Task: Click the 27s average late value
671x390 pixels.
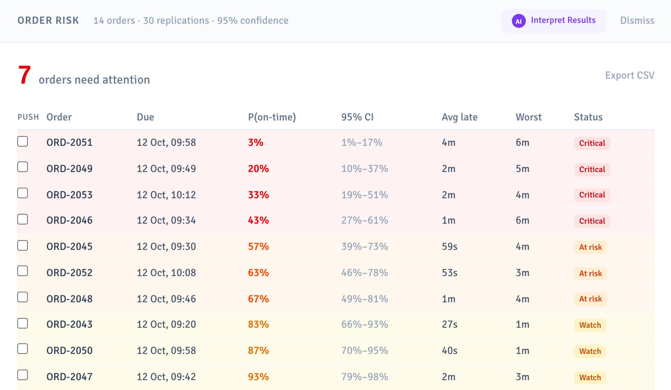Action: click(450, 324)
